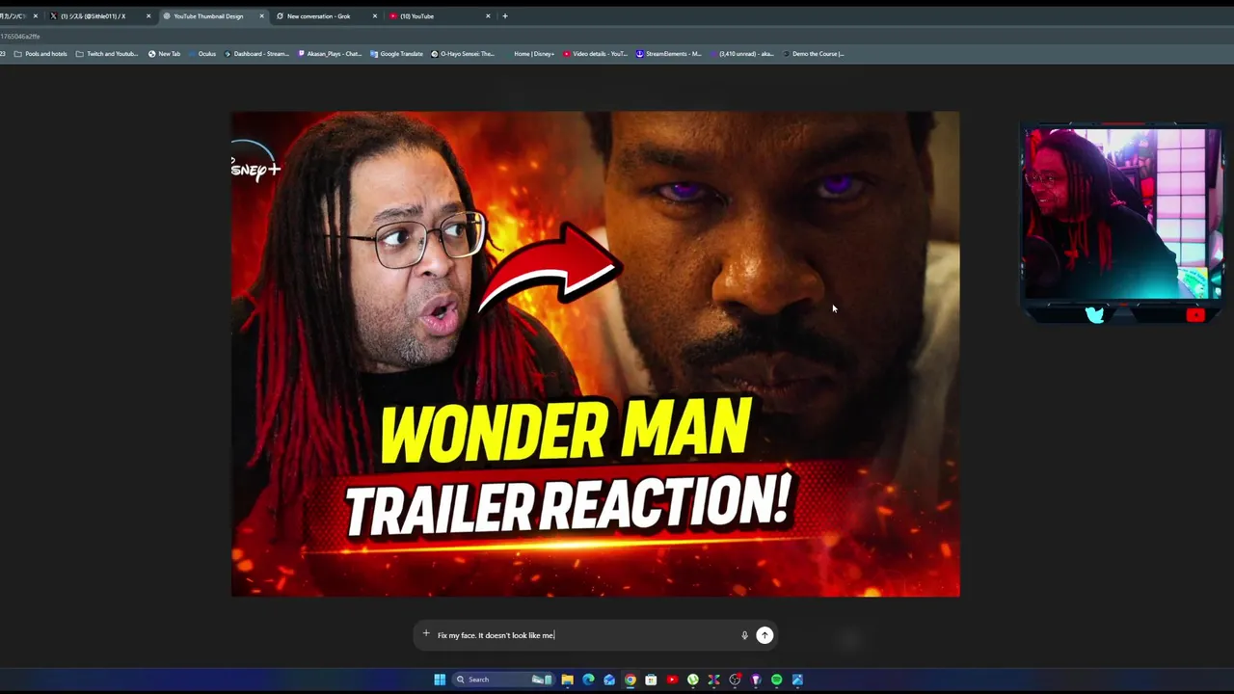Screen dimensions: 1234x694
Task: Open the Google Translate bookmark
Action: (x=396, y=54)
